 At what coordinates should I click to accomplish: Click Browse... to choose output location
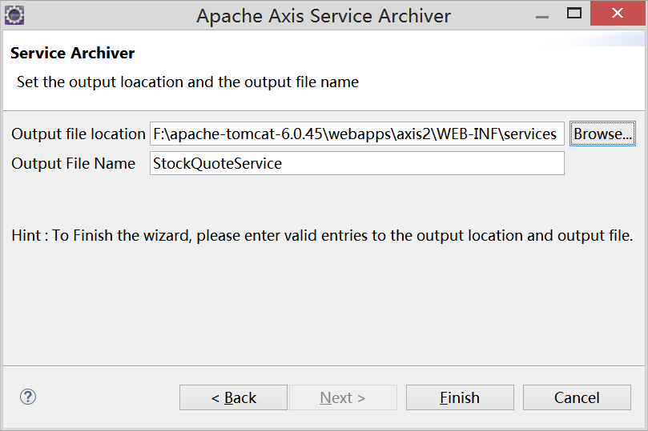tap(602, 134)
